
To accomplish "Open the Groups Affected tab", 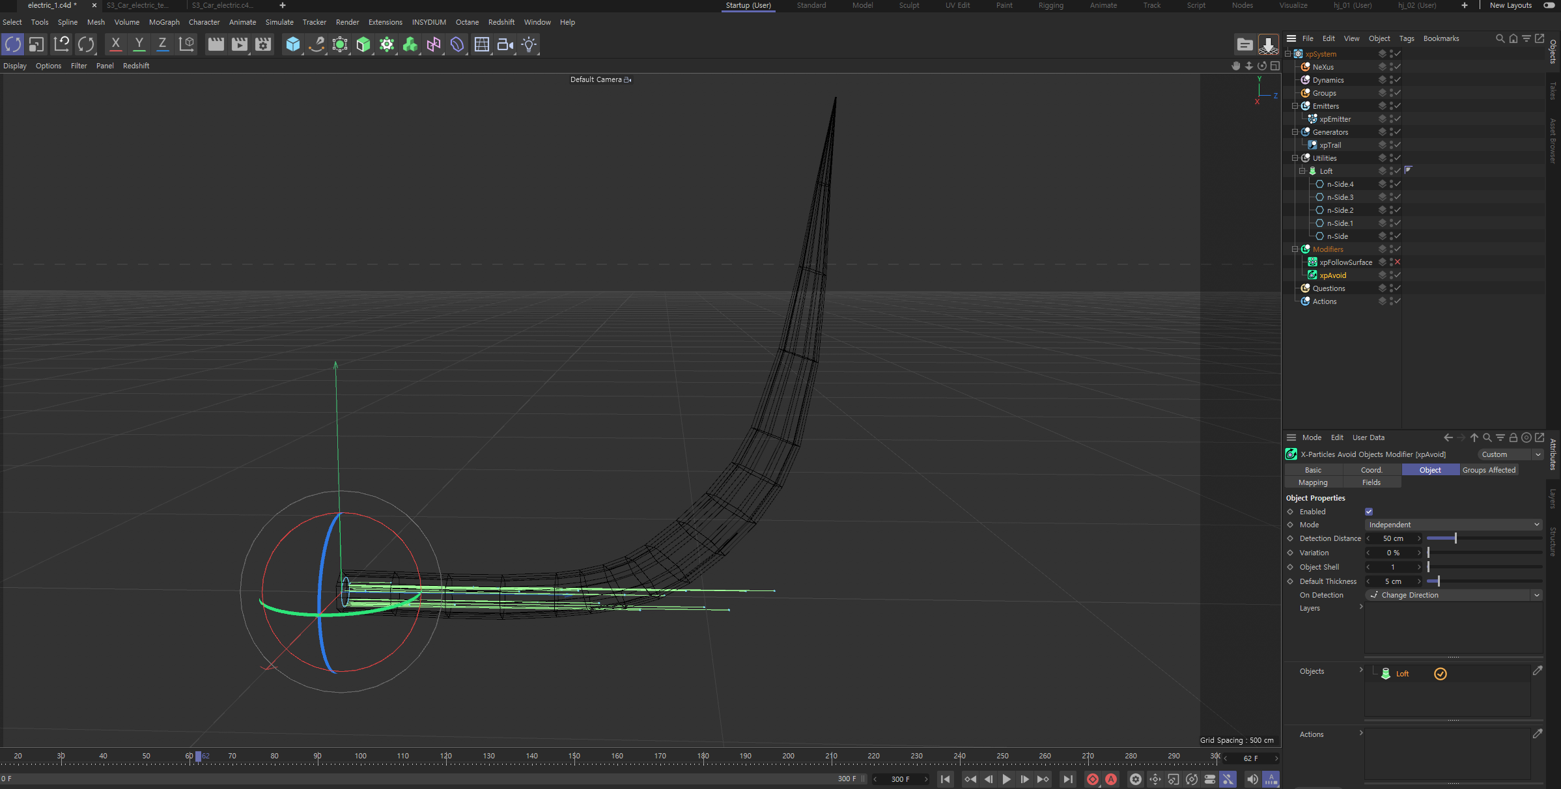I will coord(1489,470).
